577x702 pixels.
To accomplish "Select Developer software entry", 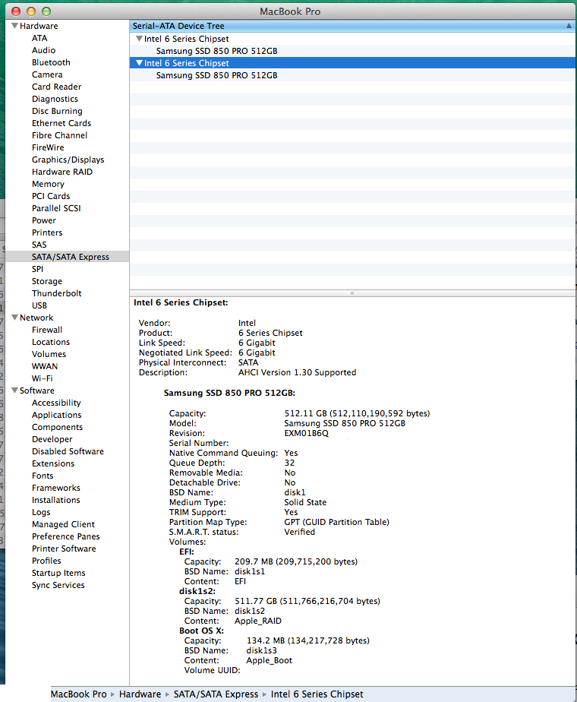I will (52, 439).
